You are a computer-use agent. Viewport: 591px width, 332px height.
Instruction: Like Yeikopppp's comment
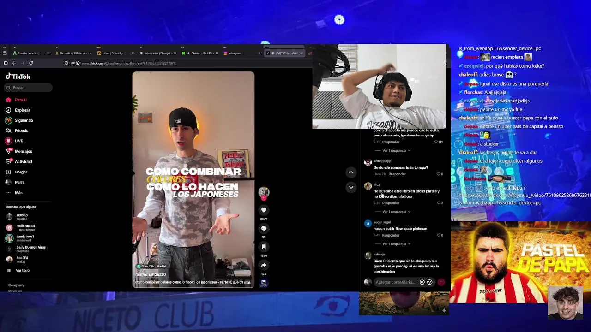438,174
